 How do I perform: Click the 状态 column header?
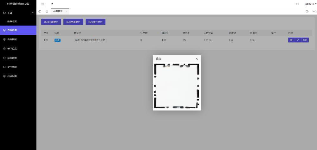57,33
